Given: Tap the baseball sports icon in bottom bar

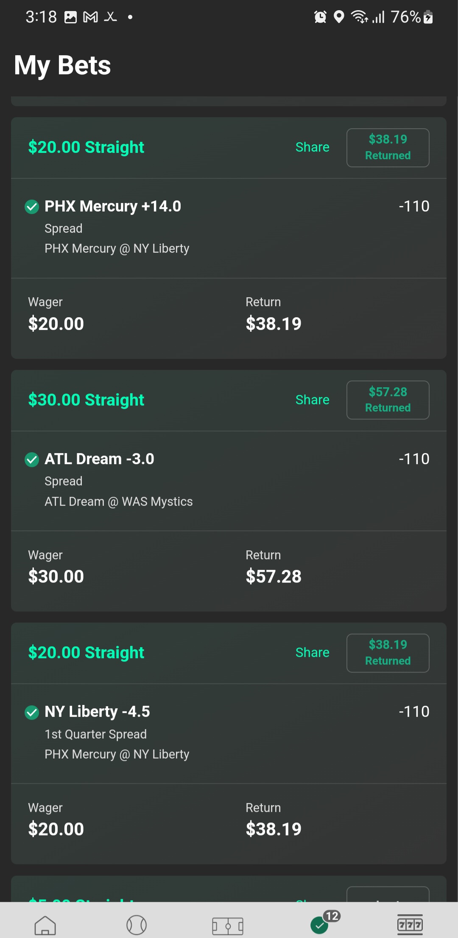Looking at the screenshot, I should [x=137, y=925].
